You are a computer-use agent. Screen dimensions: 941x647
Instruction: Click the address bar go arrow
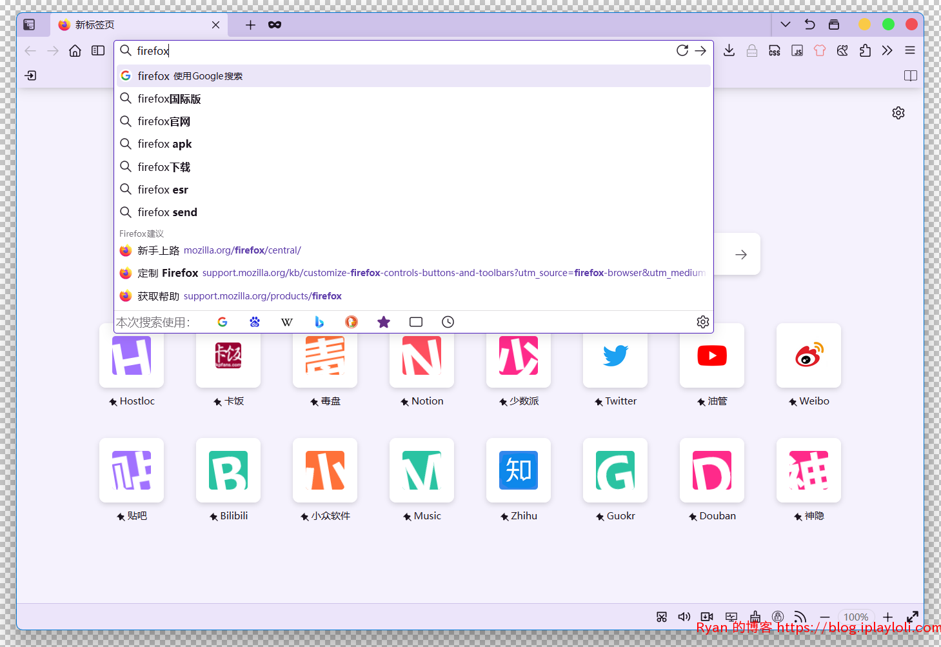(x=700, y=51)
